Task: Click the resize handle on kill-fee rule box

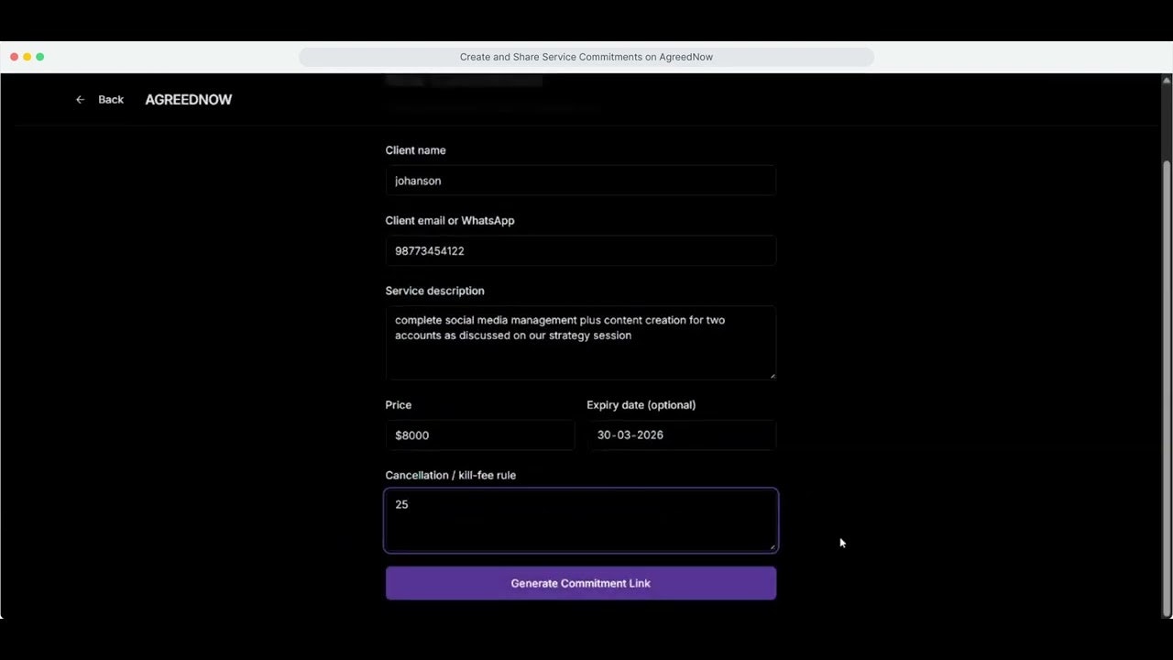Action: click(773, 548)
